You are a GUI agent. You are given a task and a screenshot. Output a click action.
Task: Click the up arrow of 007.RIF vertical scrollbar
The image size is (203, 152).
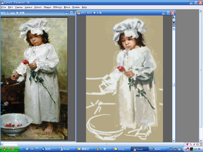174,29
